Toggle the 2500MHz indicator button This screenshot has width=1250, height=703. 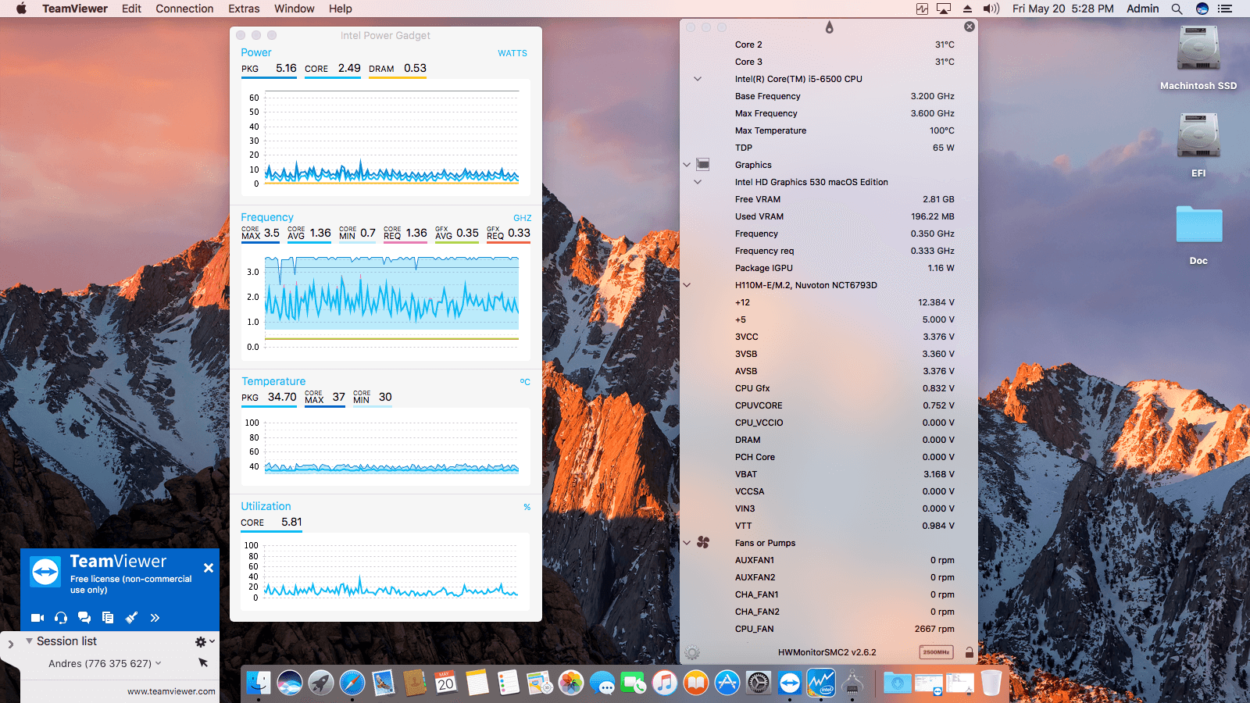936,652
